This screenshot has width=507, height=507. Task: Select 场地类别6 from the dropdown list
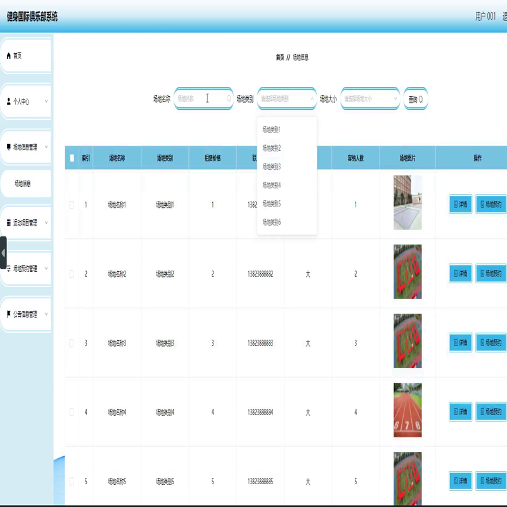287,222
